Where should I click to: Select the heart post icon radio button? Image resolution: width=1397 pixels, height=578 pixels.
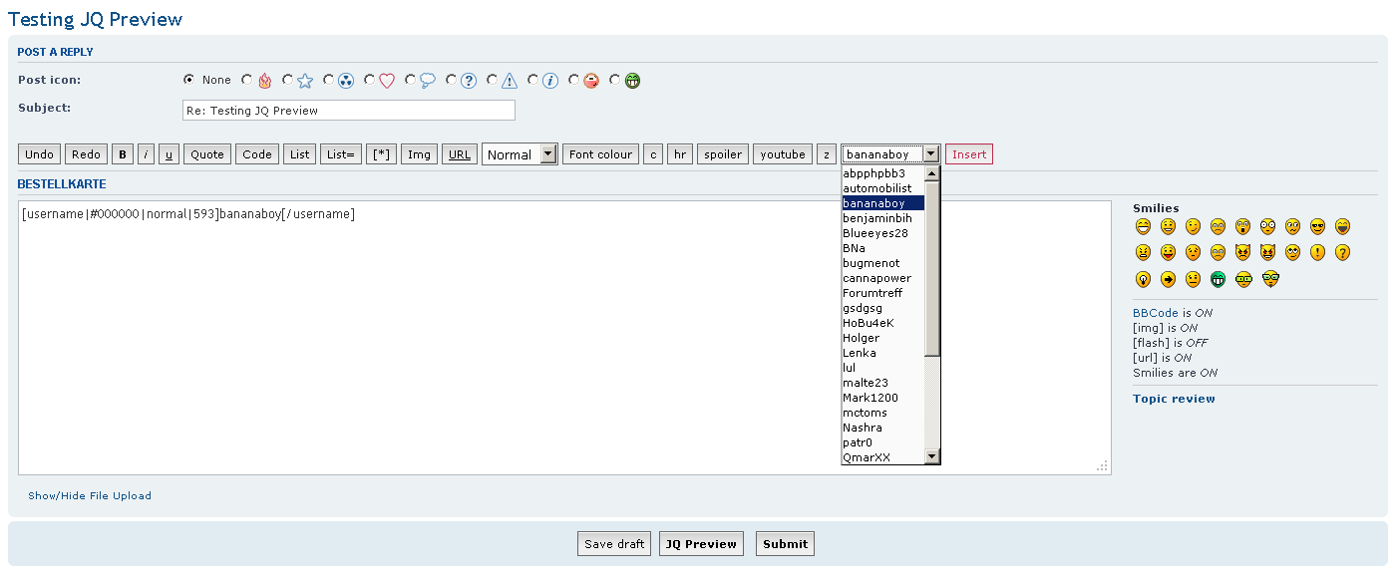370,80
